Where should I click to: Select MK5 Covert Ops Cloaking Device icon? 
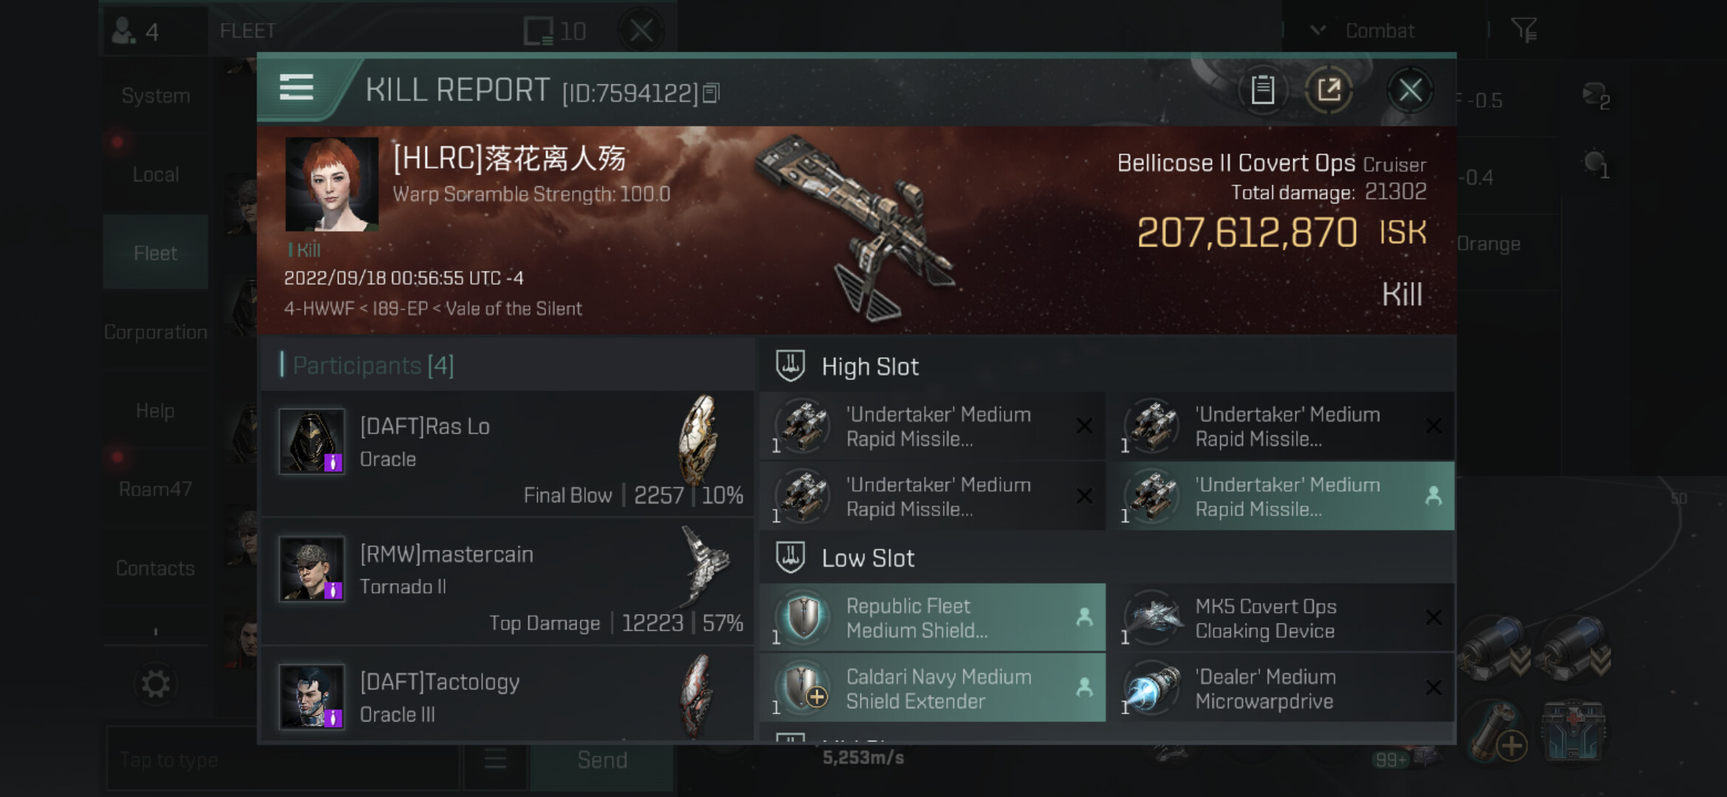pos(1152,618)
